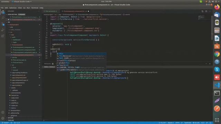Screen dimensions: 221x124
Task: Launch Firefox from the dock
Action: tap(217, 7)
